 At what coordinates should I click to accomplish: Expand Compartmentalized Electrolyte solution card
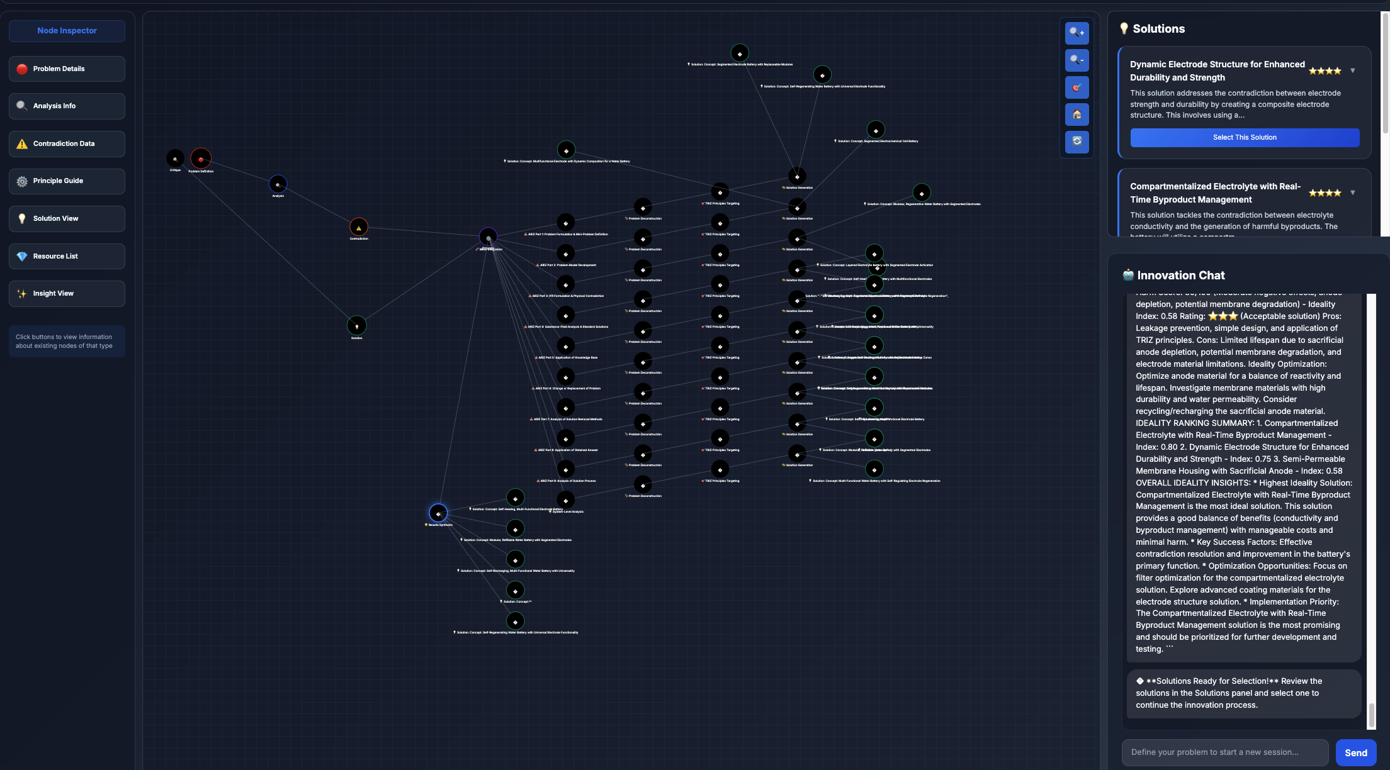(x=1352, y=192)
